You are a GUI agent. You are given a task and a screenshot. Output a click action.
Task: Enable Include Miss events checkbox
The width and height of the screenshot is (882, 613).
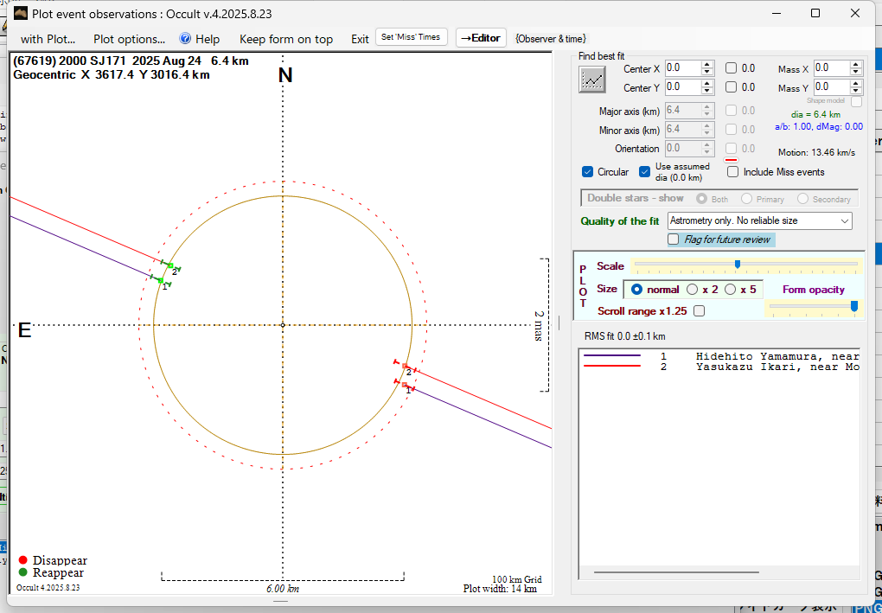[733, 172]
